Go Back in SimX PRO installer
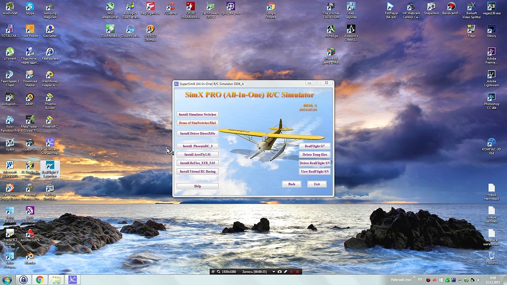The height and width of the screenshot is (285, 507). coord(292,184)
